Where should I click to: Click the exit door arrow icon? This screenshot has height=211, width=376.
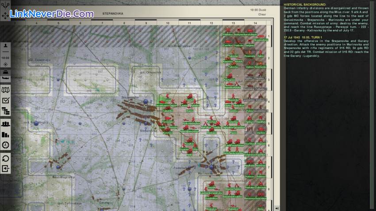(5, 169)
